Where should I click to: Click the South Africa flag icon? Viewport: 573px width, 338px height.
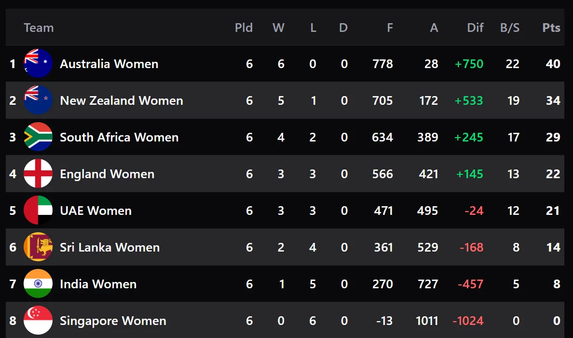tap(38, 137)
